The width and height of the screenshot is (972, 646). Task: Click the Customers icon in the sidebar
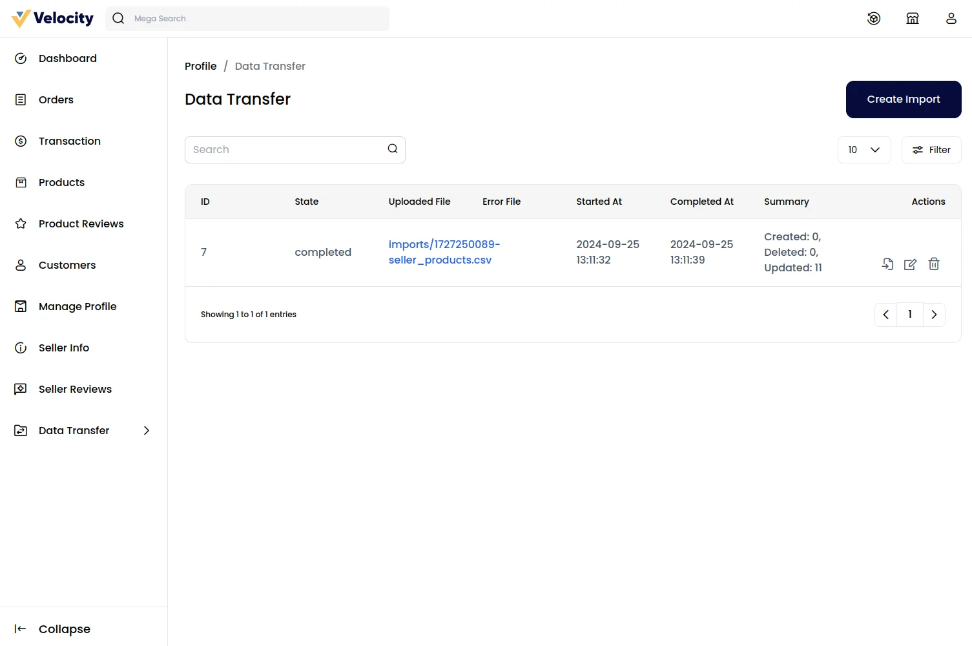20,265
